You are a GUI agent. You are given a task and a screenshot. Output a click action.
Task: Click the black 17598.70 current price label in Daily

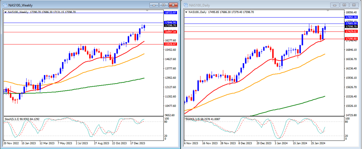tap(351, 26)
